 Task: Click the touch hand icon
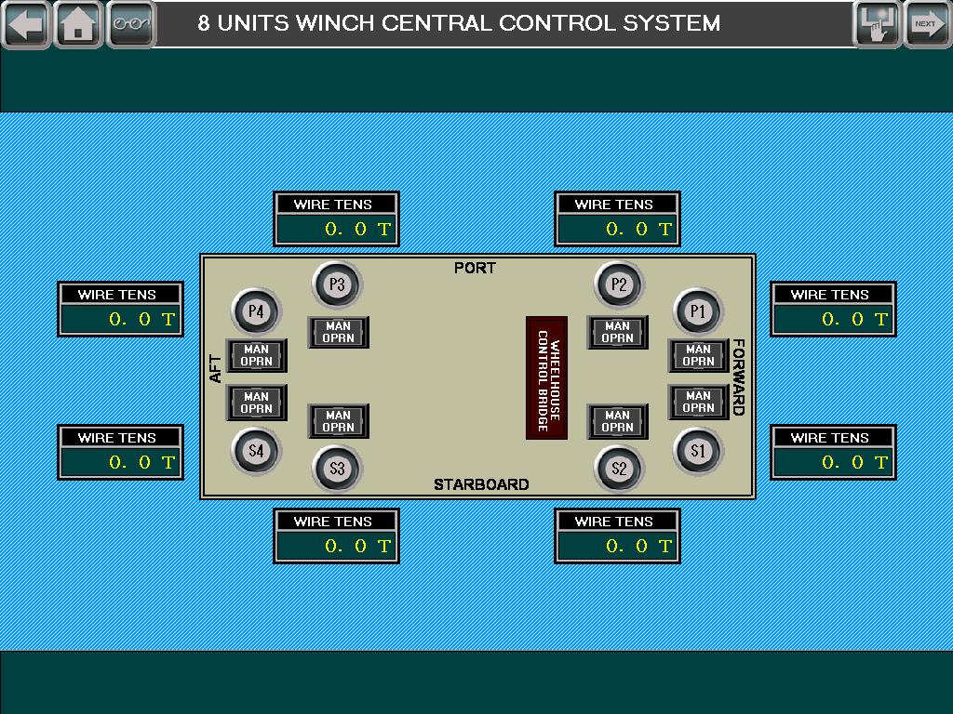pyautogui.click(x=877, y=24)
